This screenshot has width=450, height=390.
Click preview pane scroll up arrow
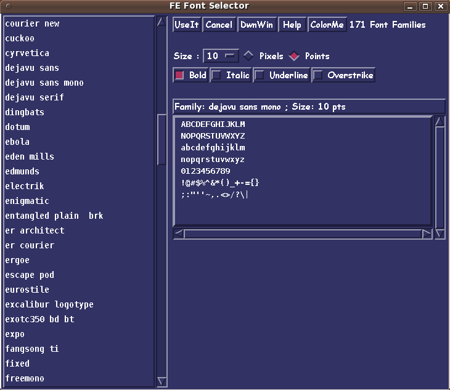440,121
